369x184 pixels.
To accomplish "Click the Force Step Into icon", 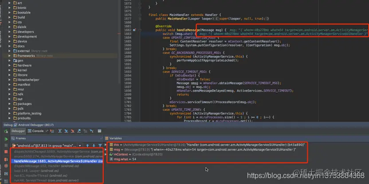I will click(x=72, y=131).
